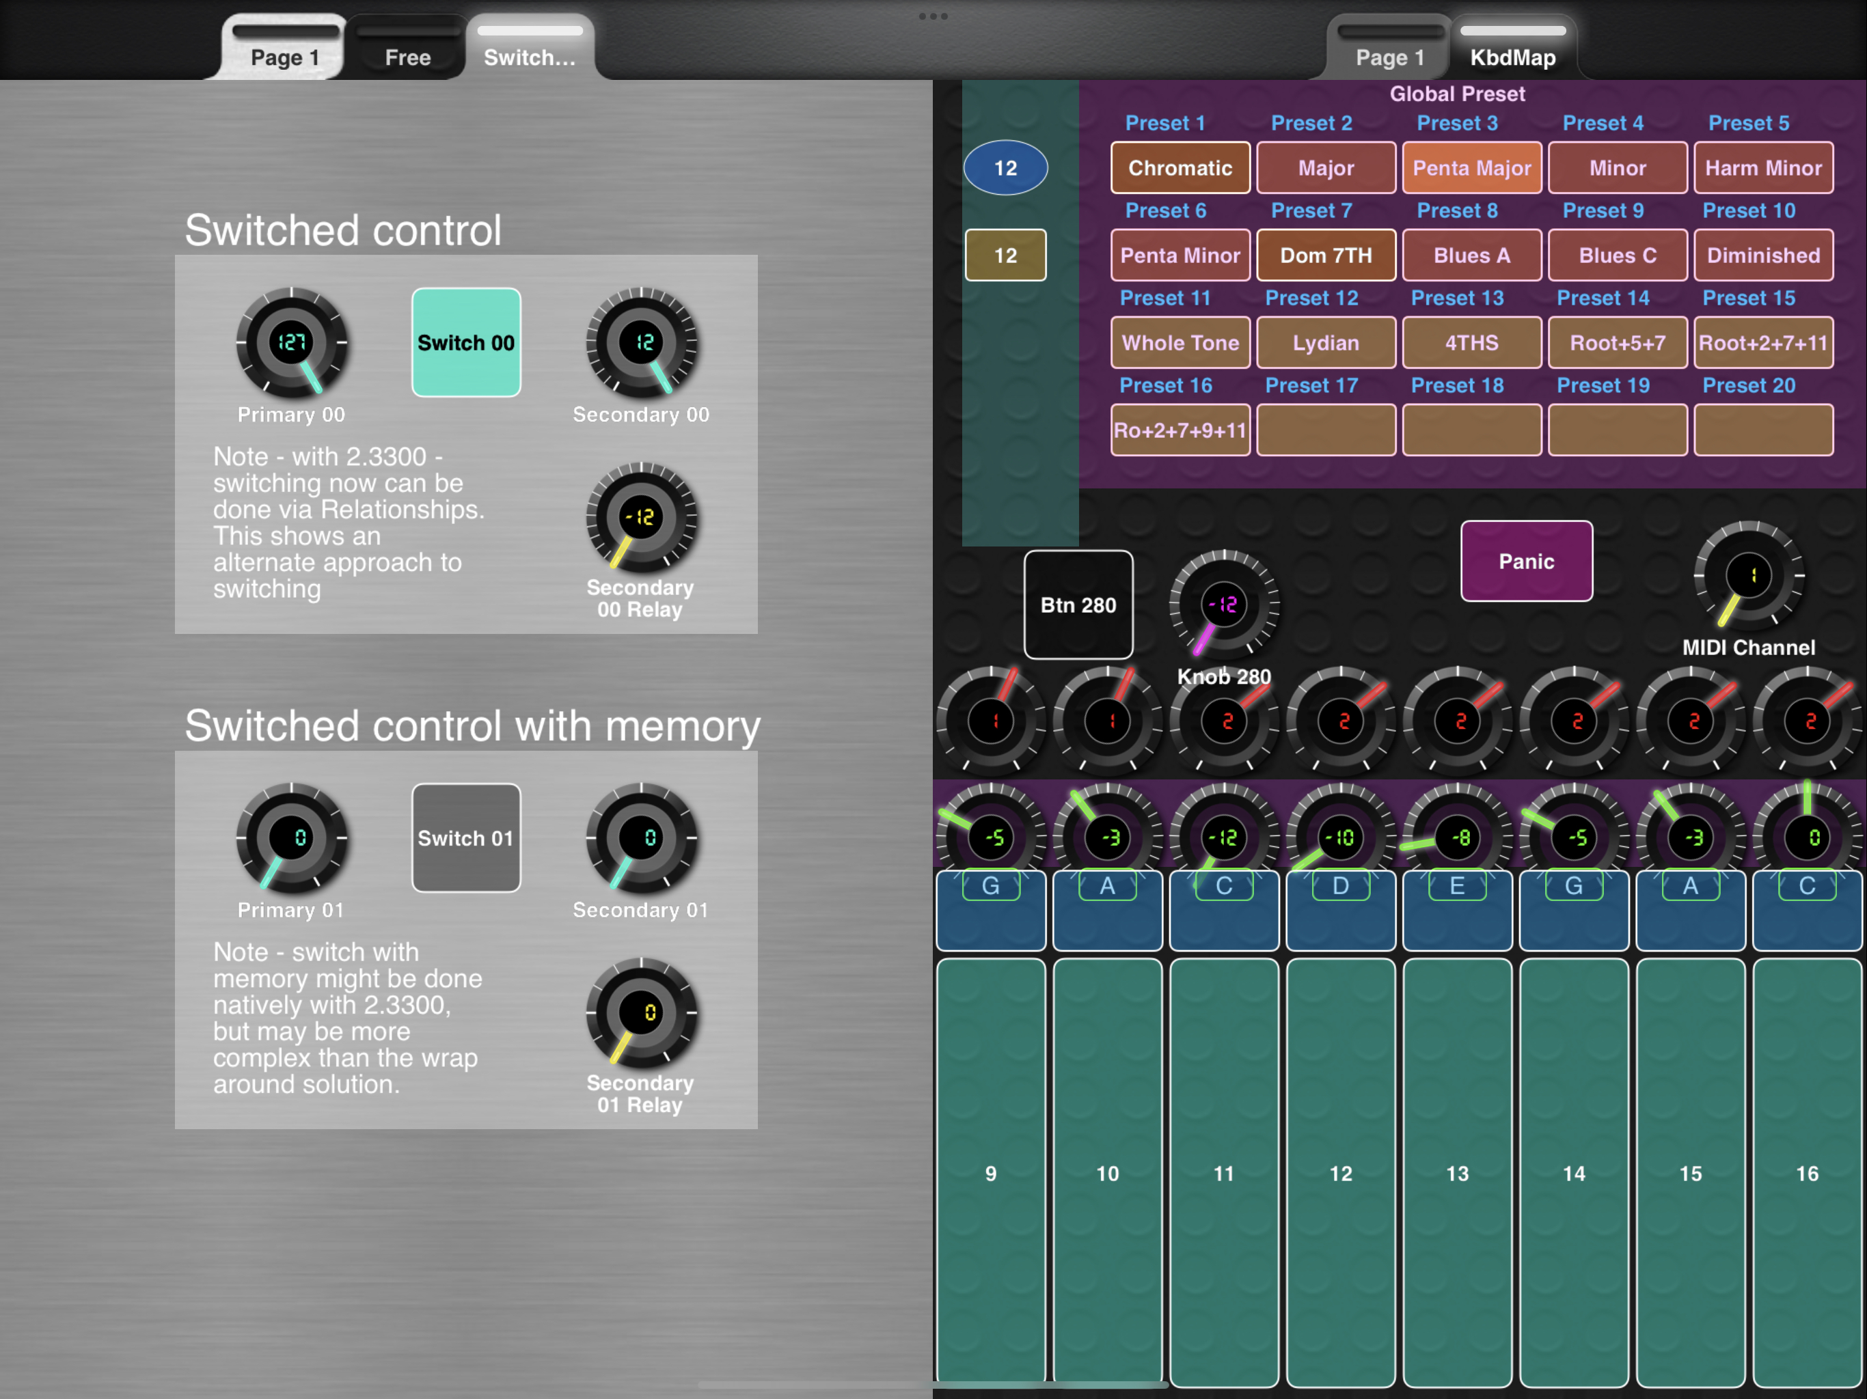Click the Secondary 01 Relay knob
This screenshot has width=1867, height=1399.
[642, 1012]
